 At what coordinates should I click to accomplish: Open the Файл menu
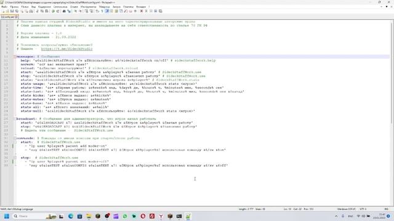(x=4, y=7)
